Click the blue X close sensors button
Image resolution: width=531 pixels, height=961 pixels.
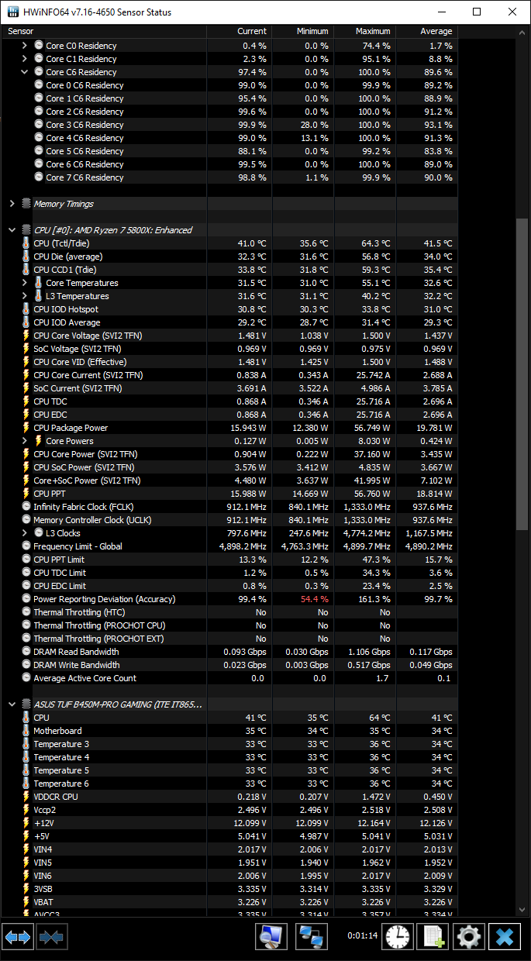click(x=505, y=937)
